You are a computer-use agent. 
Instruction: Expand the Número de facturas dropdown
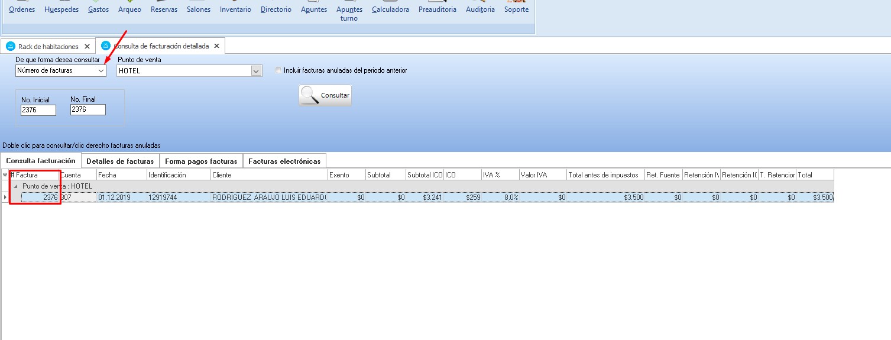pyautogui.click(x=101, y=71)
